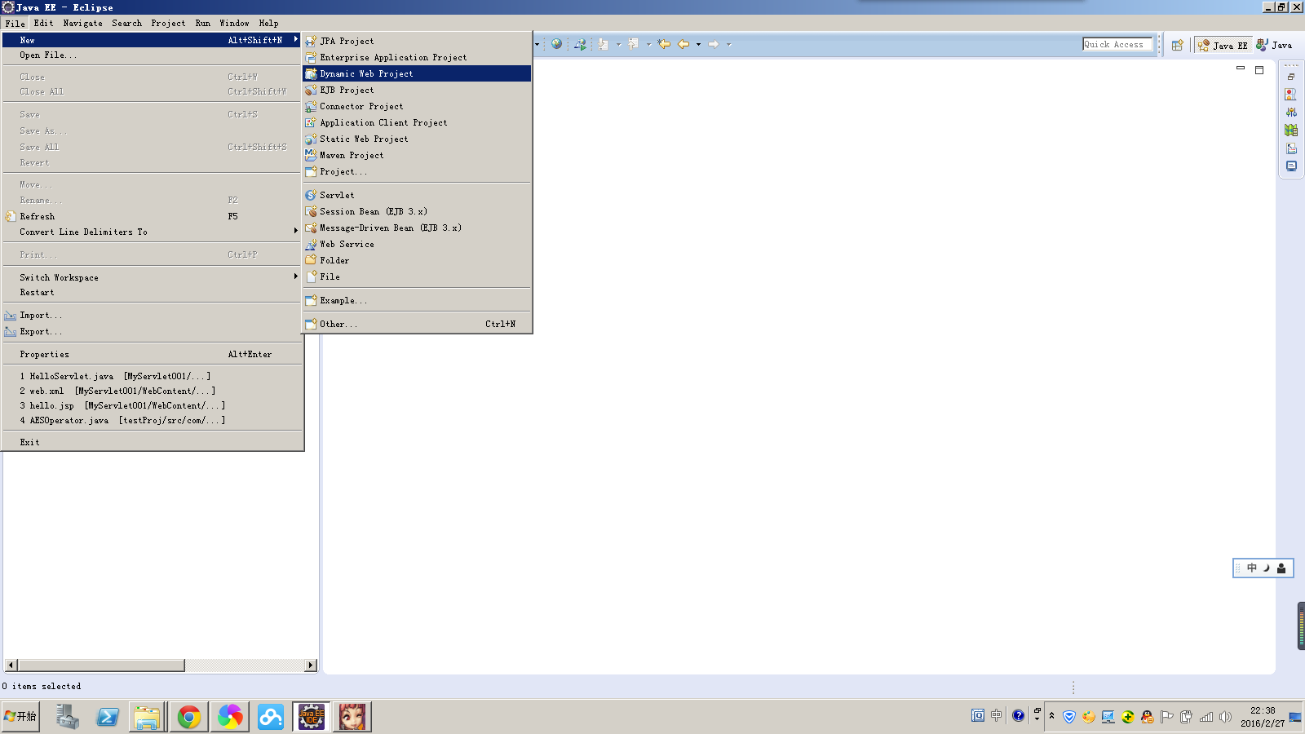Click the Forward navigation arrow
Screen dimensions: 1305x734
pos(714,44)
